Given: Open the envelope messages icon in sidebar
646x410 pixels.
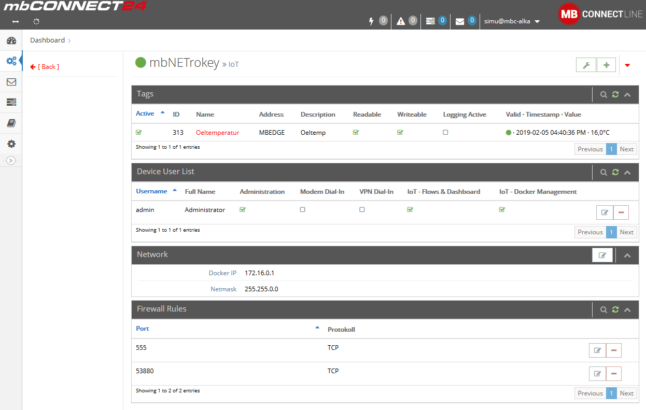Looking at the screenshot, I should (11, 82).
